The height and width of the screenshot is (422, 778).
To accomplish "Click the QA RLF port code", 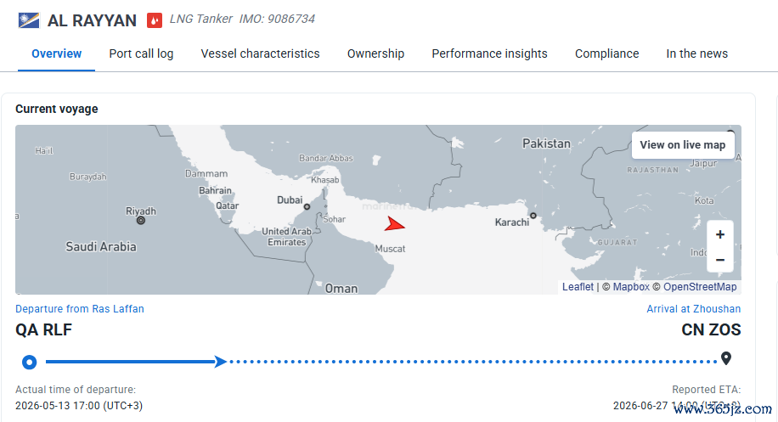I will click(43, 329).
